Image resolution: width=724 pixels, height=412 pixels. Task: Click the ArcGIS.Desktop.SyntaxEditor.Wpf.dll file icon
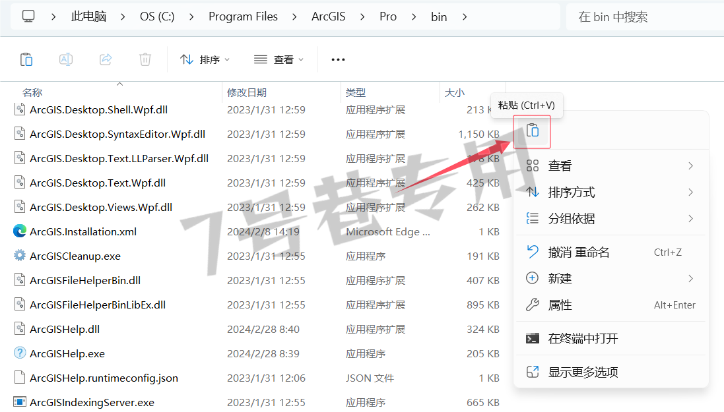(x=19, y=134)
